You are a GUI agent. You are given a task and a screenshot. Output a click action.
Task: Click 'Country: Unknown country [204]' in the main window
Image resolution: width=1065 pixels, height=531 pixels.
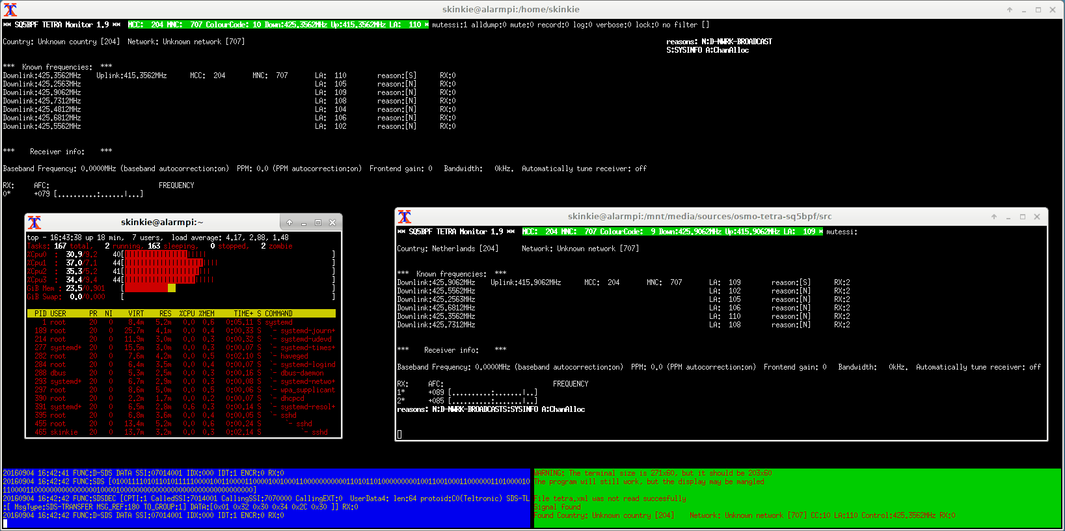pos(61,42)
